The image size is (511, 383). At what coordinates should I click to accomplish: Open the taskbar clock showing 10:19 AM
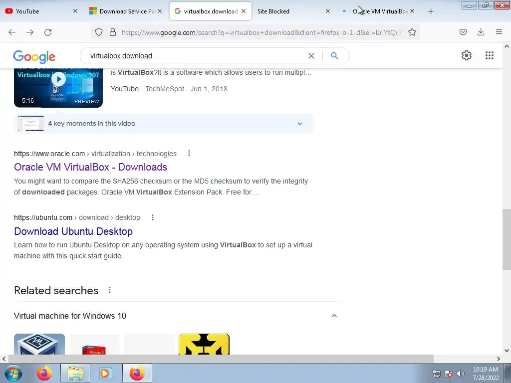(486, 374)
